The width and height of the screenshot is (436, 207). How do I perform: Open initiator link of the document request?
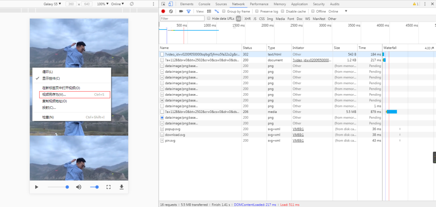[x=312, y=60]
